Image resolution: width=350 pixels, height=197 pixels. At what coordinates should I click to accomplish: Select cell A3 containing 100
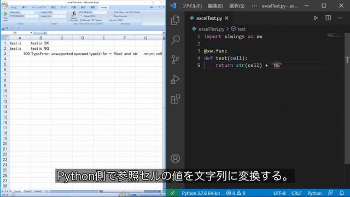[x=20, y=54]
